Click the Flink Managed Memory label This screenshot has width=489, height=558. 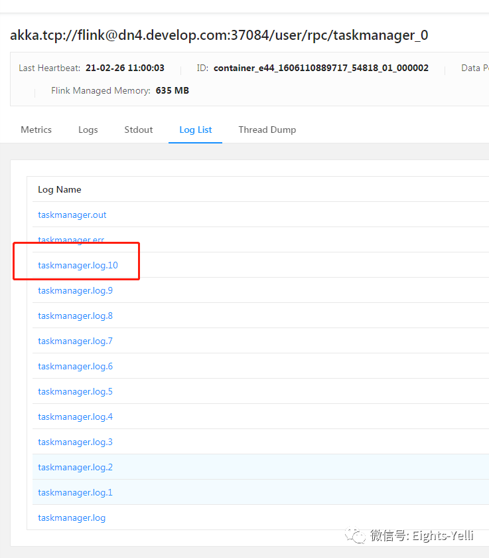pyautogui.click(x=101, y=91)
